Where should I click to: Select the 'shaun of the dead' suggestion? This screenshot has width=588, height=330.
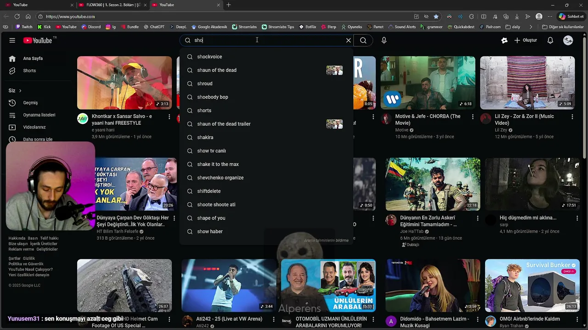pyautogui.click(x=266, y=70)
